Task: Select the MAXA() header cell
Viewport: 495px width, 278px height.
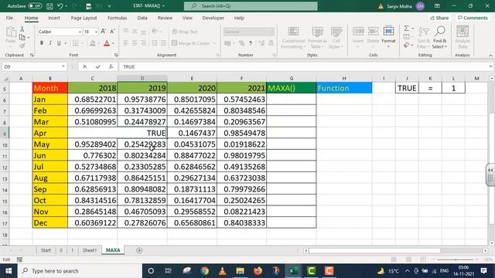Action: [291, 88]
